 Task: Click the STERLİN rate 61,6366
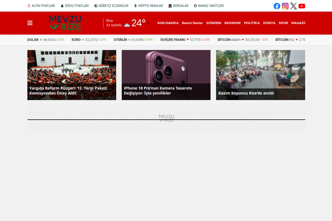click(x=137, y=40)
